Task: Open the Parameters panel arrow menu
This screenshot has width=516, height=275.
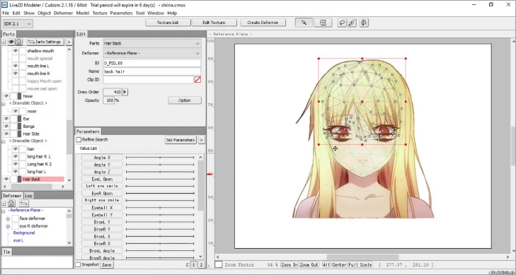Action: tap(202, 140)
